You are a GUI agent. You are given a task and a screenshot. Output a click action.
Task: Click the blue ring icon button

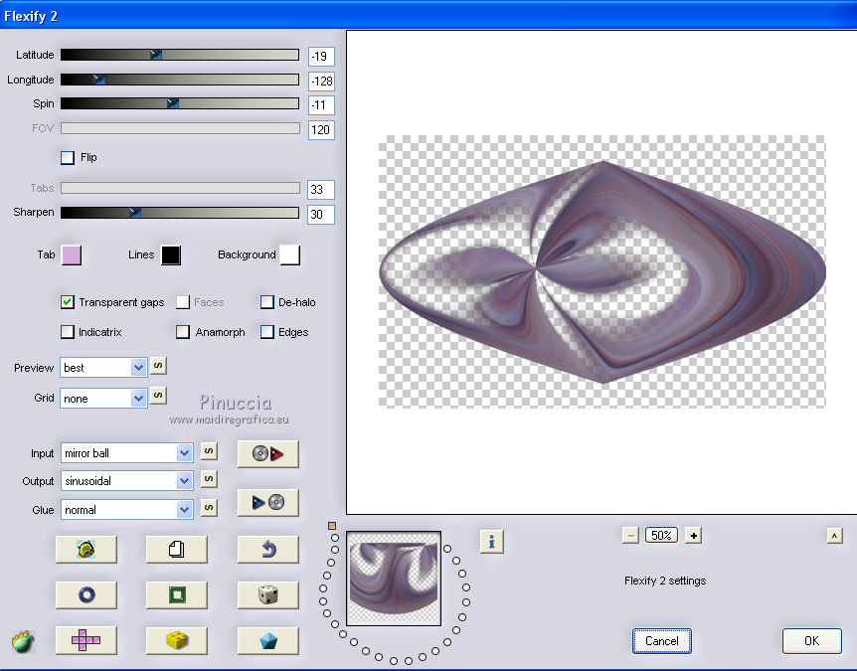pos(86,594)
